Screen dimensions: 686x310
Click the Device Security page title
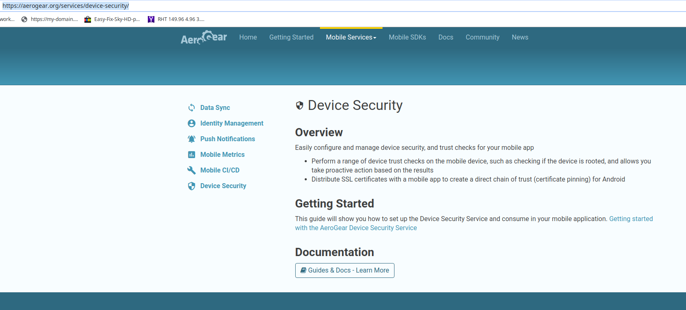tap(355, 105)
